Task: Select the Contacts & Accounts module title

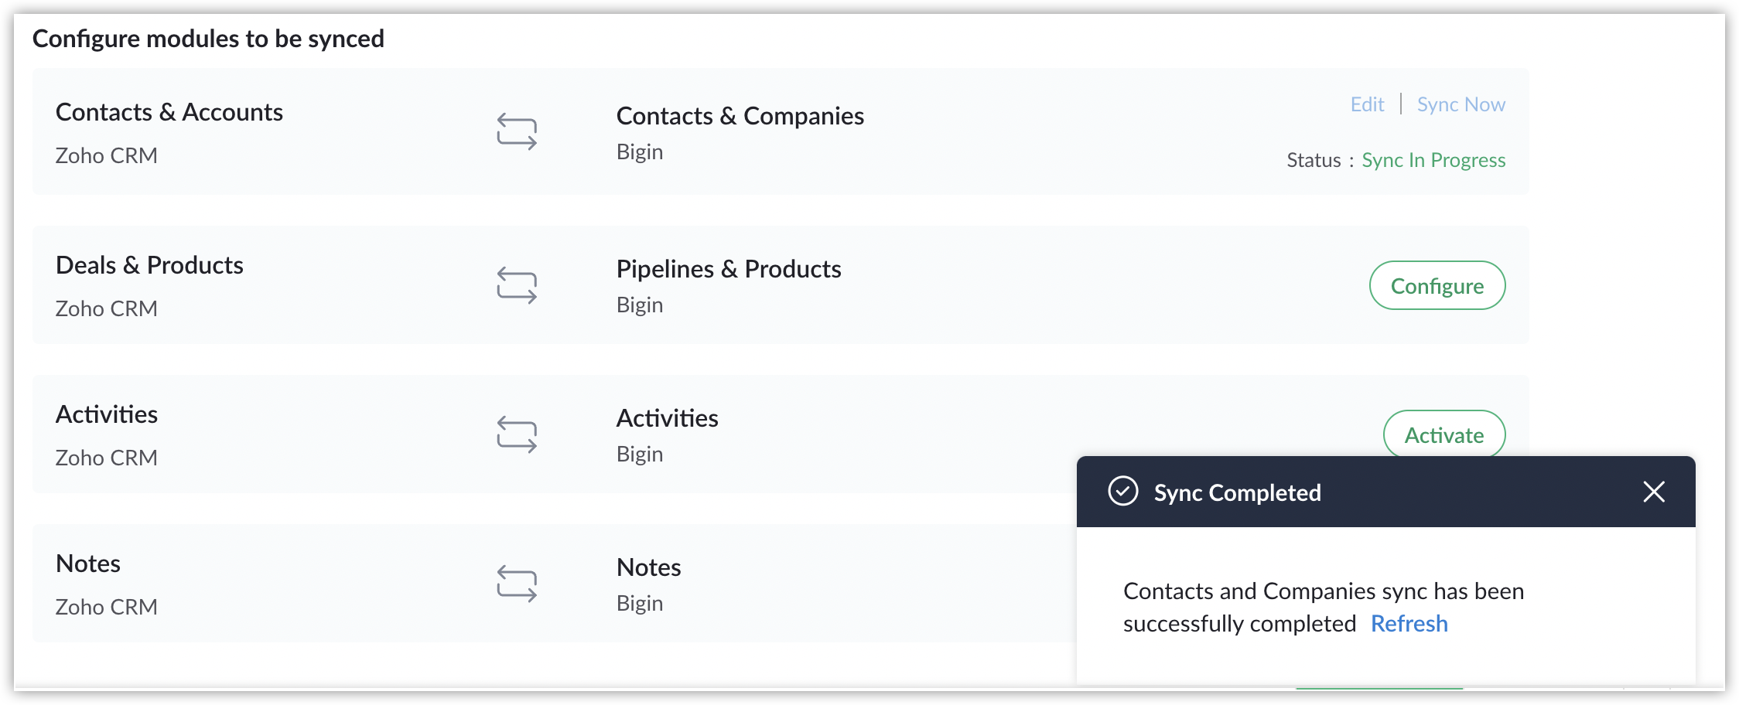Action: (169, 112)
